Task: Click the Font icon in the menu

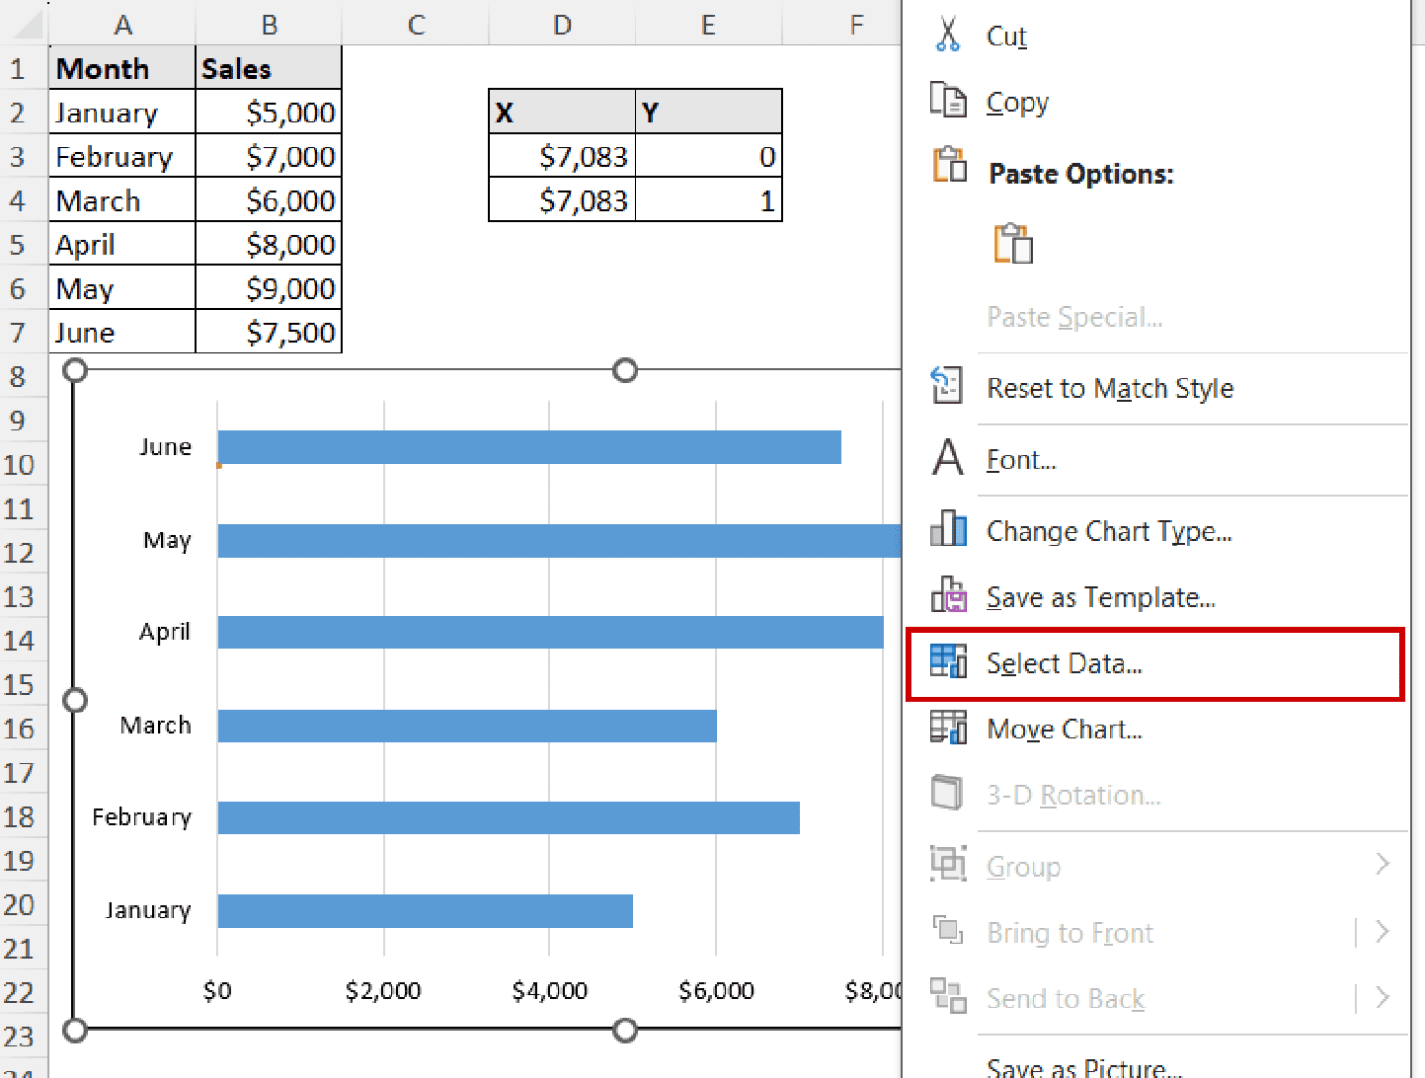Action: pyautogui.click(x=945, y=457)
